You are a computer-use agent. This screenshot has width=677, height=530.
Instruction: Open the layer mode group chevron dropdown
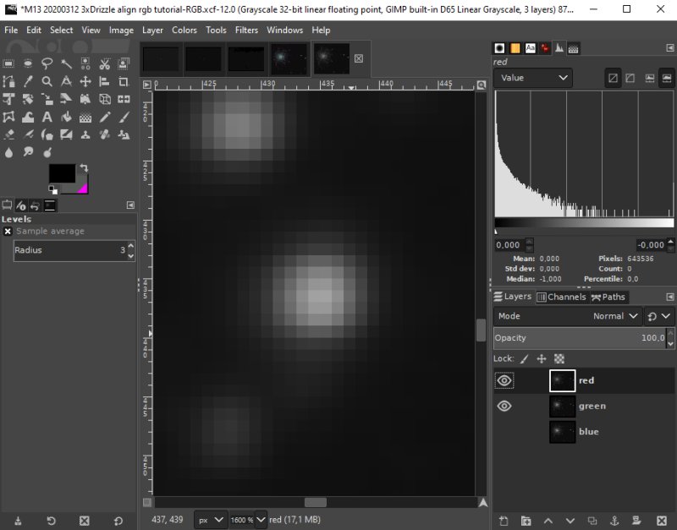click(x=659, y=316)
